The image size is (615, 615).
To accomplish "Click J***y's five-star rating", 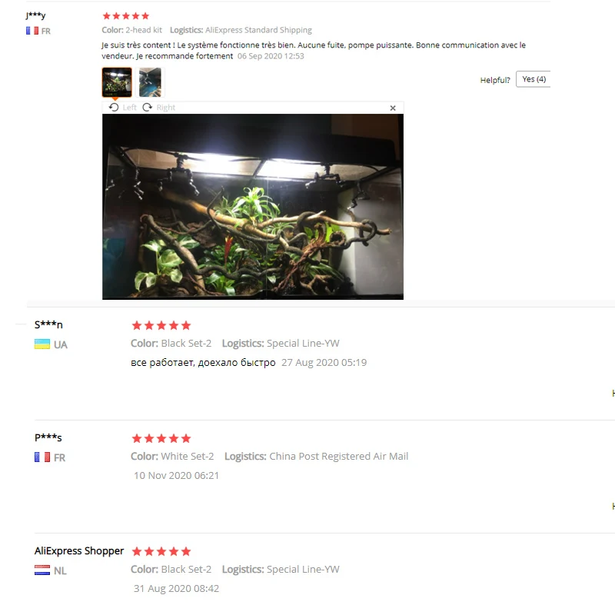I will coord(126,16).
